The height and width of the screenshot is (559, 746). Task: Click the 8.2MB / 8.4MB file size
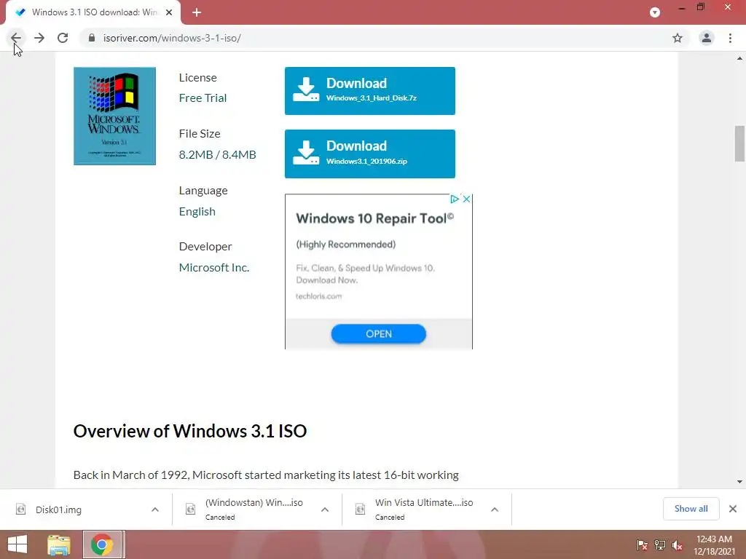[x=217, y=154]
